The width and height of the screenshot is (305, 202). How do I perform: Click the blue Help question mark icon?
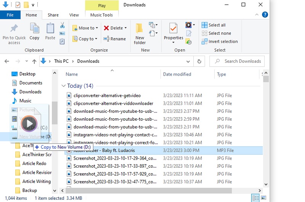coord(265,15)
